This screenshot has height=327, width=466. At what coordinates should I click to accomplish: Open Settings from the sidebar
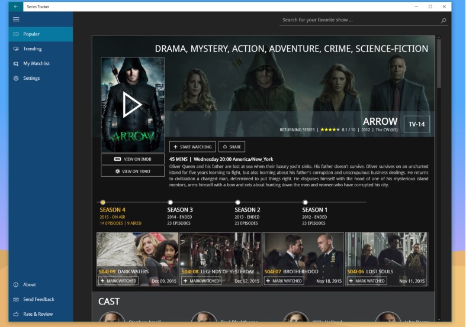click(x=31, y=78)
